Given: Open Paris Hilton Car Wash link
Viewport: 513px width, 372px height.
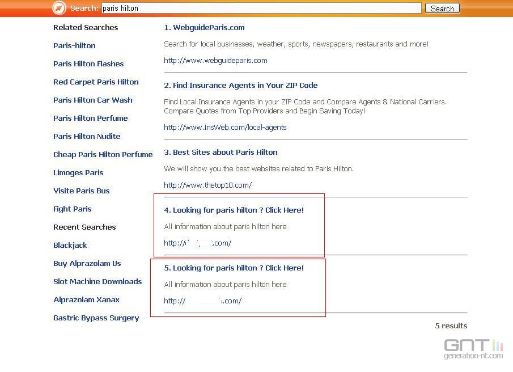Looking at the screenshot, I should pyautogui.click(x=92, y=100).
